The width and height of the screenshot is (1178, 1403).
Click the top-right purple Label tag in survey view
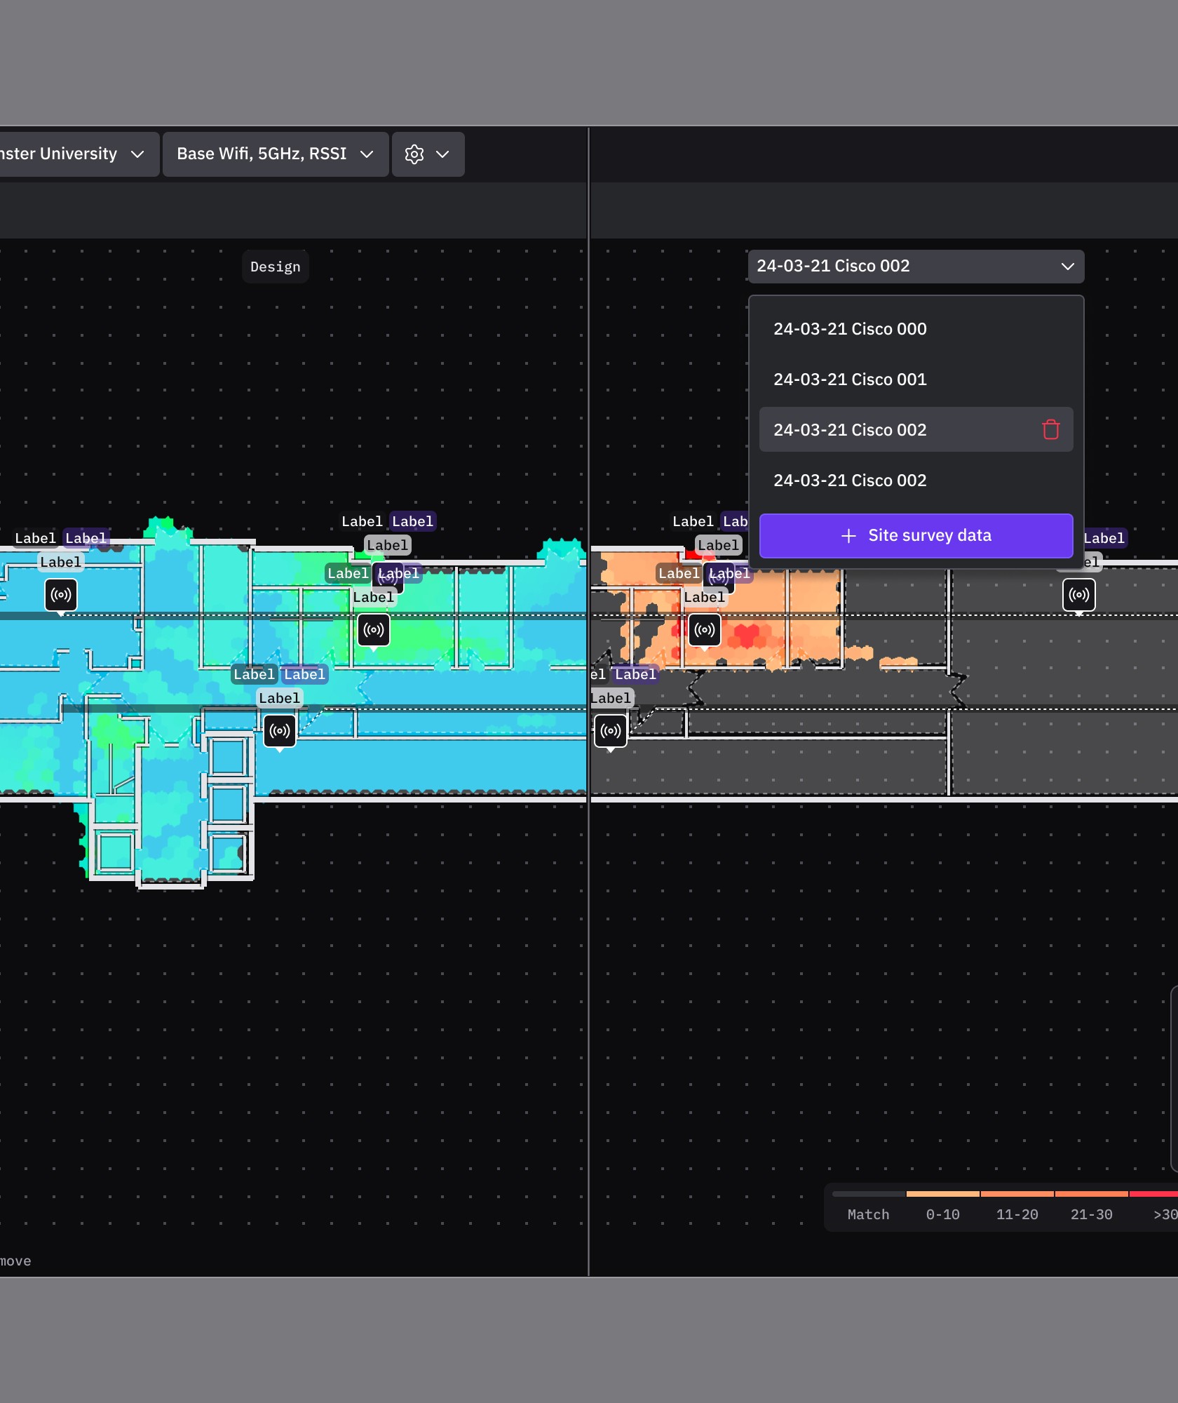[1104, 538]
